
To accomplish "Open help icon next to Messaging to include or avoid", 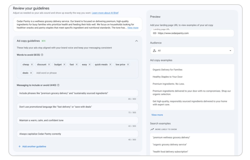I will pos(58,85).
